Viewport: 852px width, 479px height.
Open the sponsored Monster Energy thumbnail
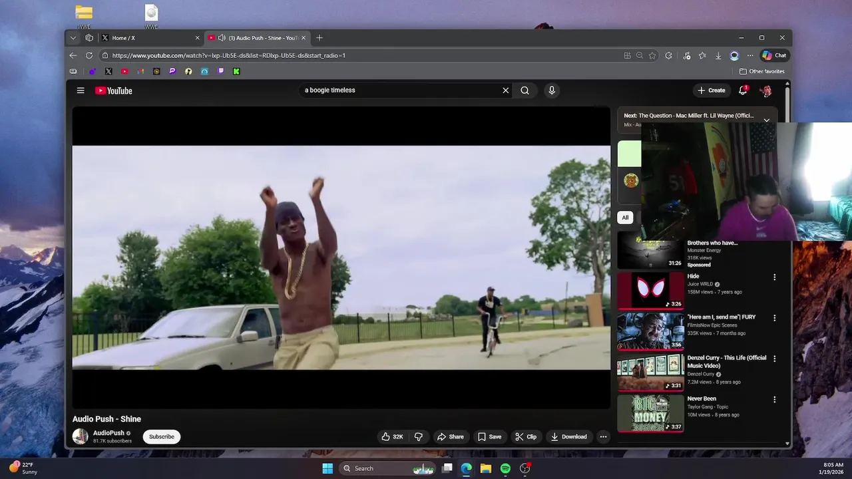(650, 250)
